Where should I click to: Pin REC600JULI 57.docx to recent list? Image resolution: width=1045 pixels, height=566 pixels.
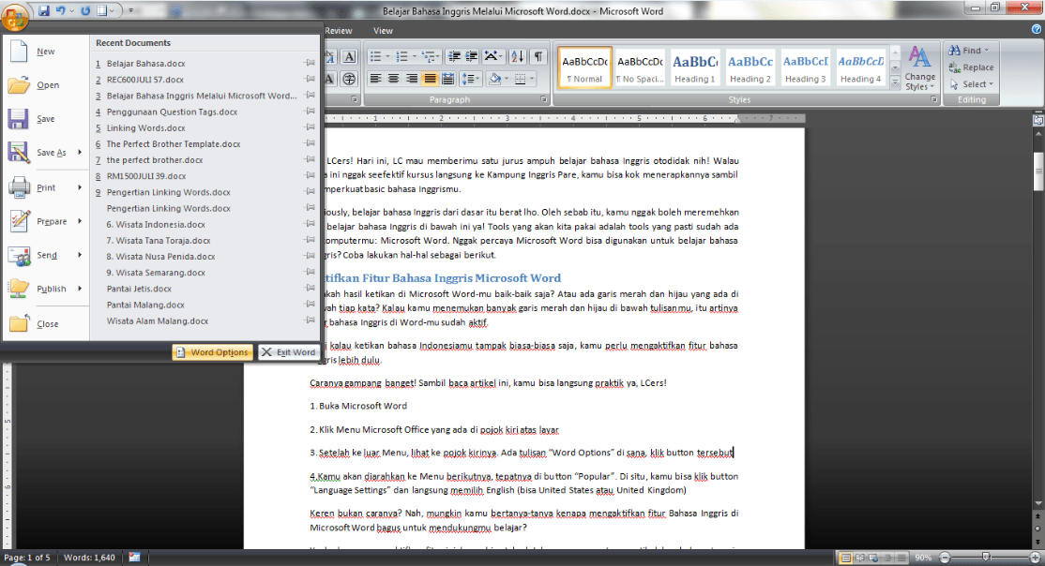tap(310, 79)
